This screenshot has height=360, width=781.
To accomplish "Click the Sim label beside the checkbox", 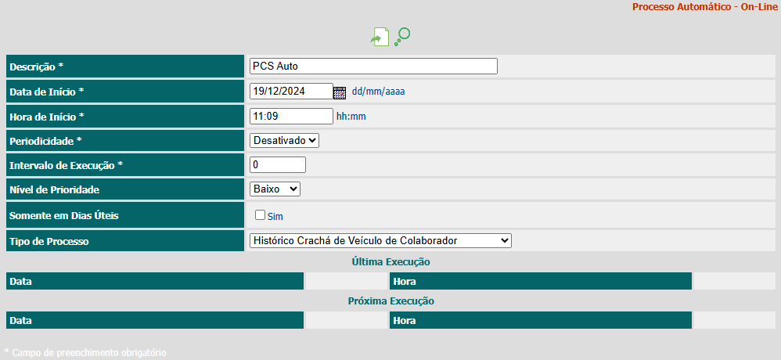I will [x=275, y=217].
